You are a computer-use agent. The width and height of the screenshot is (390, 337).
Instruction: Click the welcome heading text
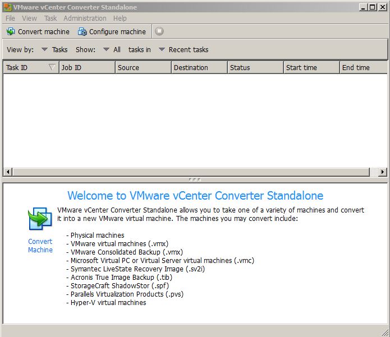195,196
